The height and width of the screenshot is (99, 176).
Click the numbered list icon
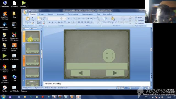84,19
